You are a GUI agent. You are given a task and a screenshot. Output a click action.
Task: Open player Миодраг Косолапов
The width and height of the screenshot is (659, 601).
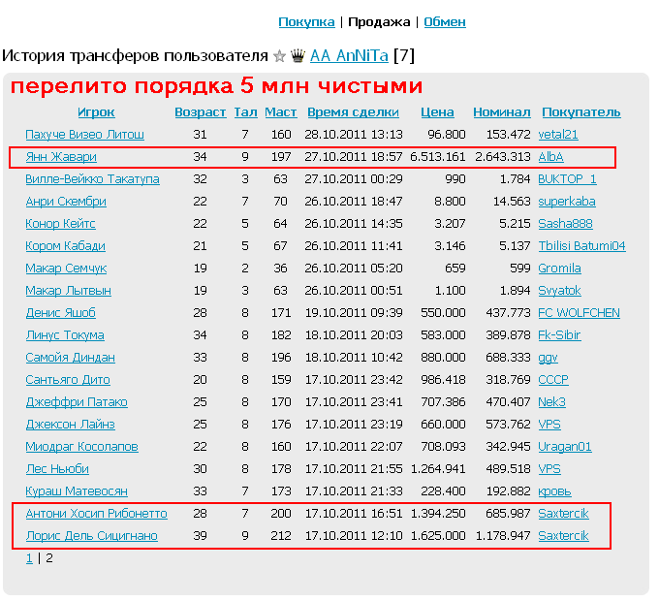81,446
